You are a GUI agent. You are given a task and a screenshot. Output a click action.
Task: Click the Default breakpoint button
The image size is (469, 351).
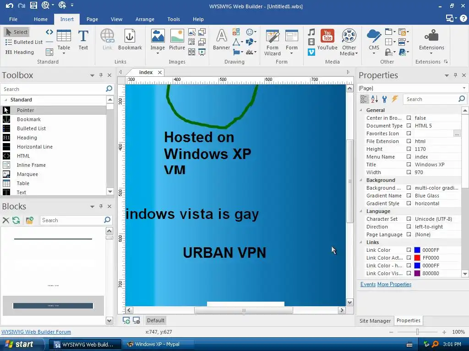(x=156, y=320)
